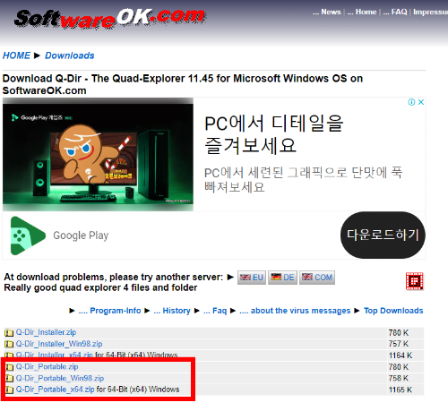Switch to the COM download server

pos(317,278)
